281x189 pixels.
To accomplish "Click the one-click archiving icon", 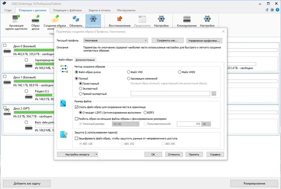I will [16, 19].
